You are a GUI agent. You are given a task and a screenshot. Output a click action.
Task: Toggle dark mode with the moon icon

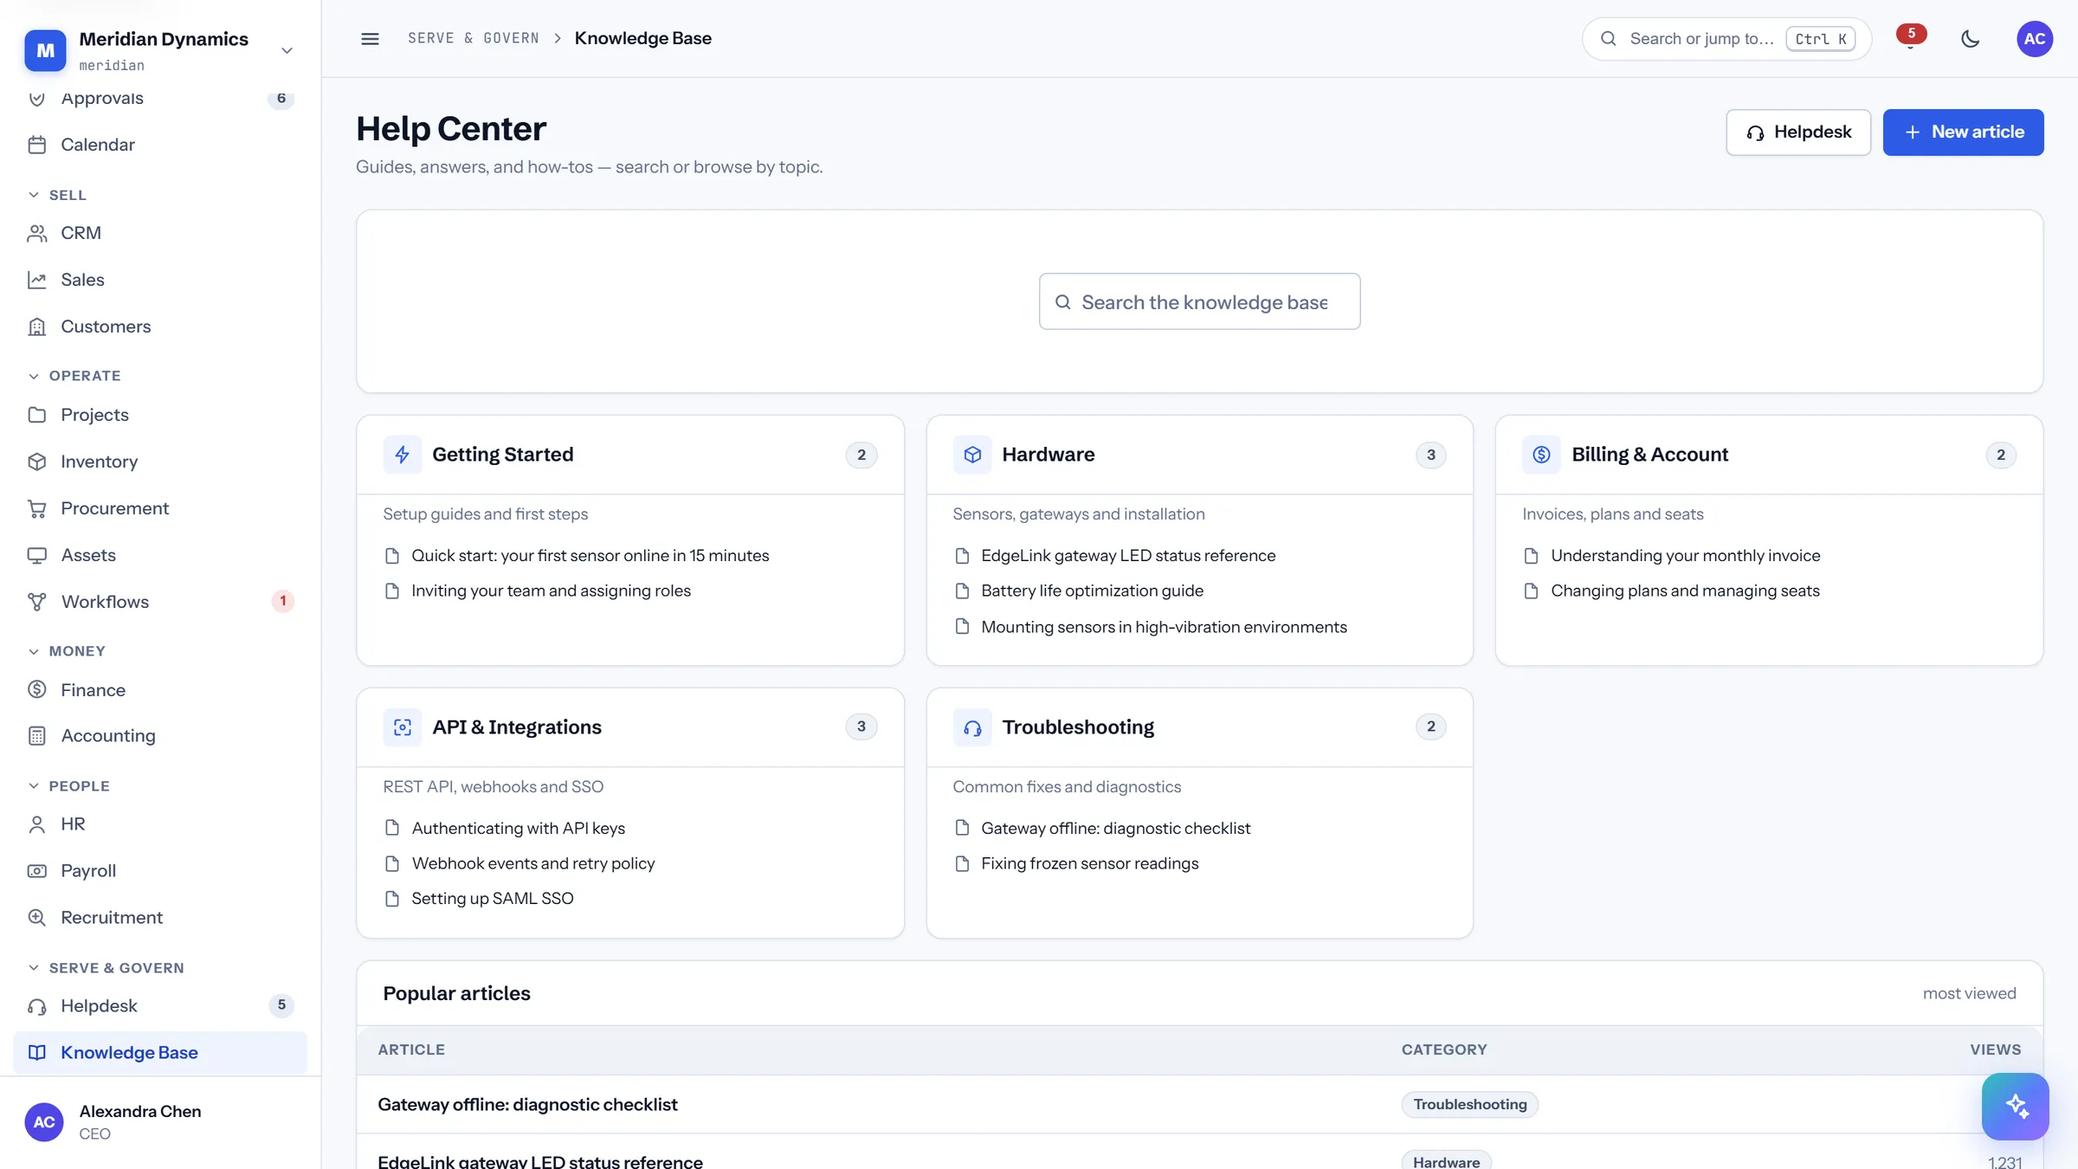click(x=1970, y=39)
